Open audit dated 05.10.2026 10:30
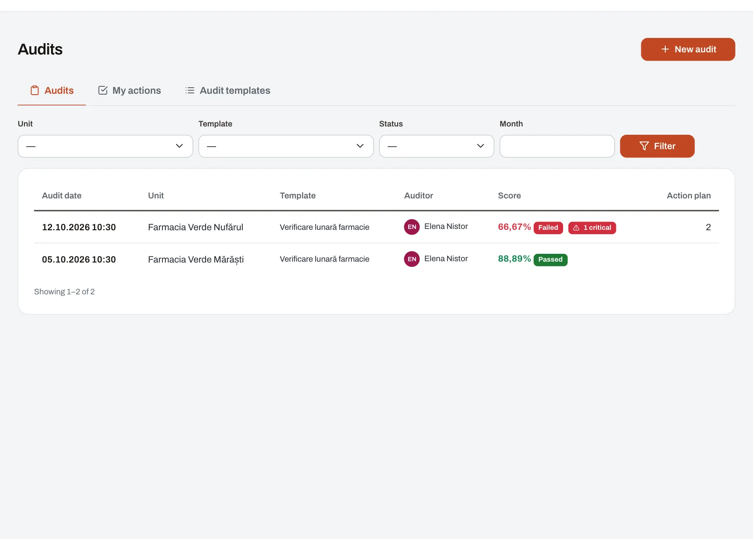The height and width of the screenshot is (539, 753). [79, 259]
